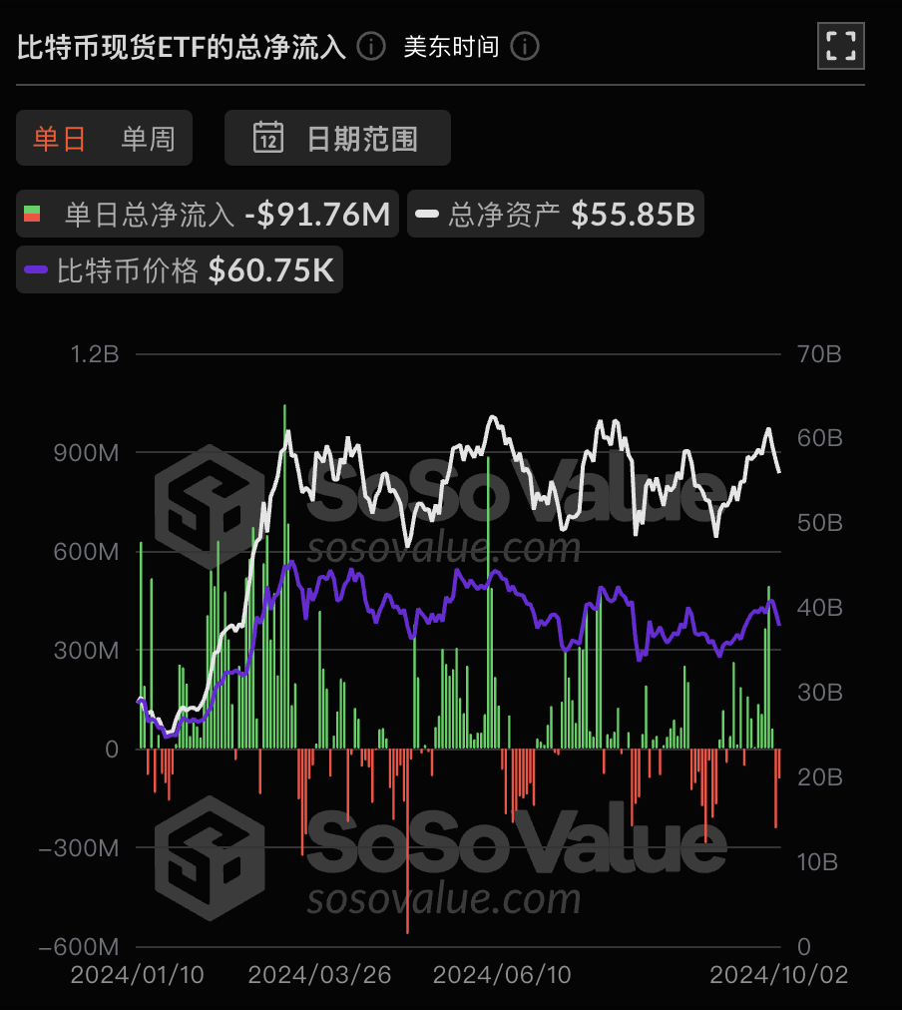
Task: Switch to 单周 view
Action: click(x=150, y=138)
